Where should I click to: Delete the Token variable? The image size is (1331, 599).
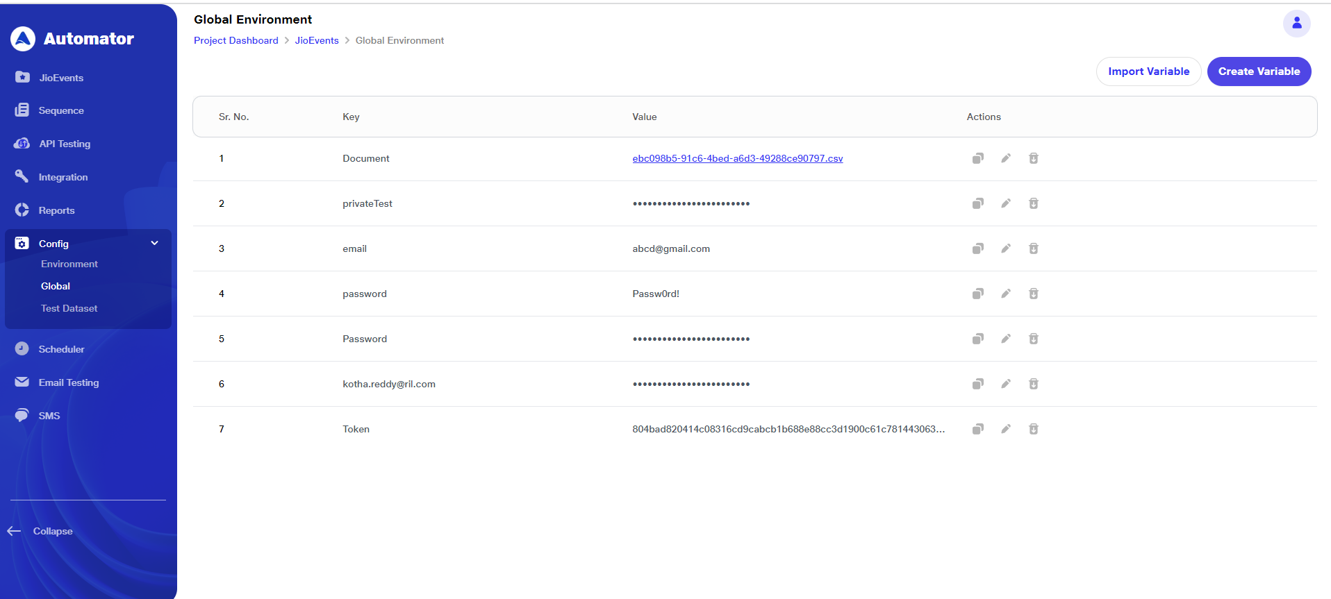1033,429
